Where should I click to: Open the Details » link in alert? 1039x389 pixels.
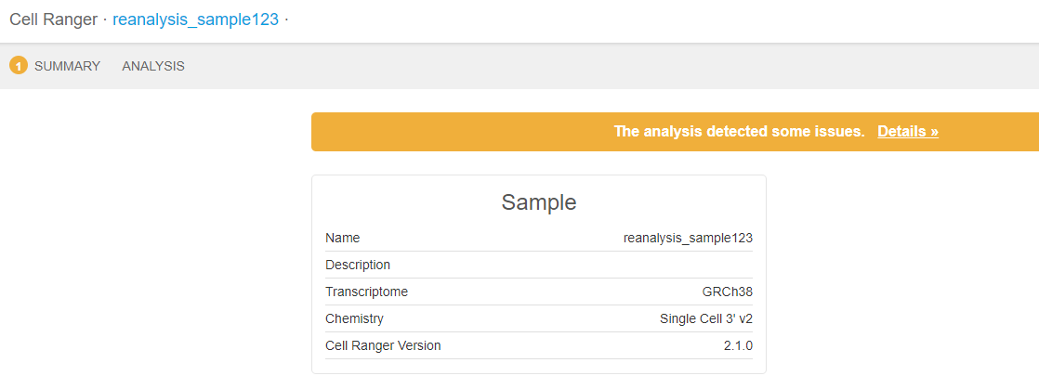907,132
